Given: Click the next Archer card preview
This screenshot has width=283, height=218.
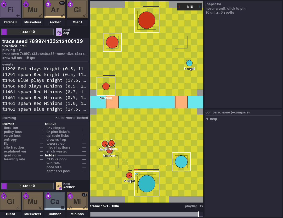Looking at the screenshot, I should point(59,186).
